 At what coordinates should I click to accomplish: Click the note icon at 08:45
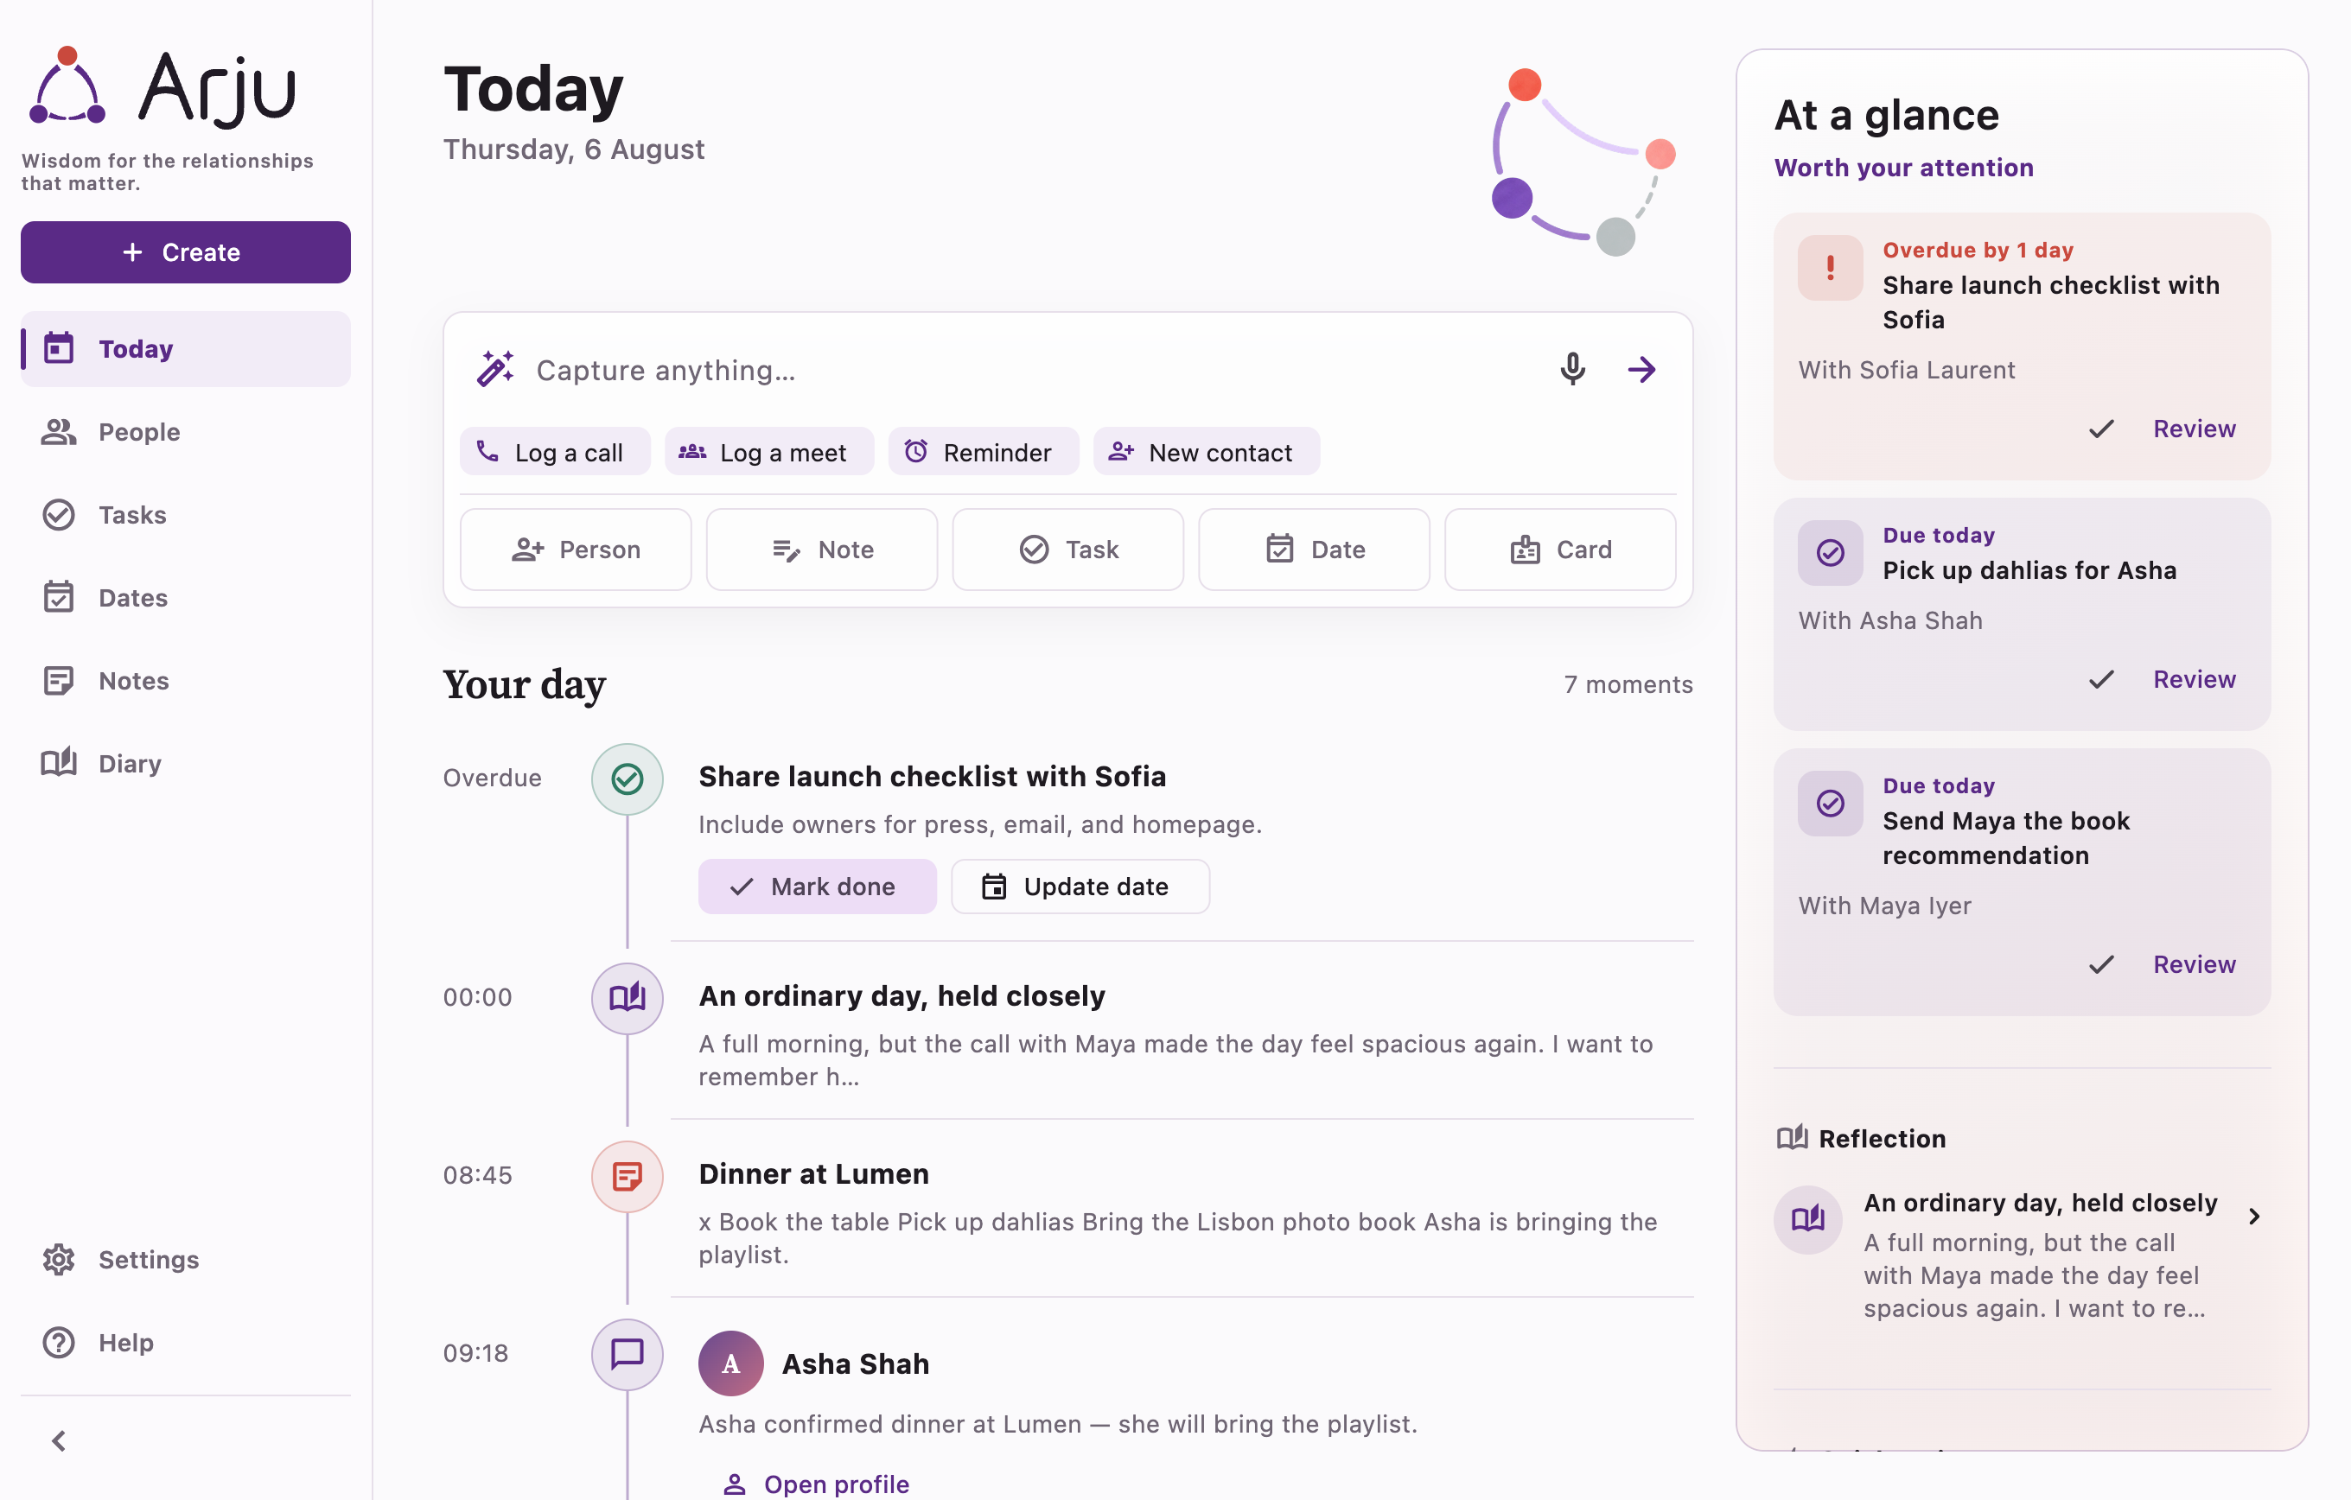(x=627, y=1176)
